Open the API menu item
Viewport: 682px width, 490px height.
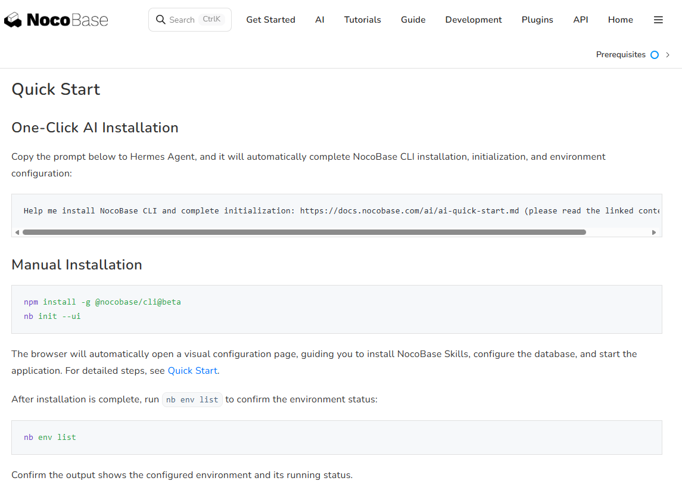click(x=580, y=20)
